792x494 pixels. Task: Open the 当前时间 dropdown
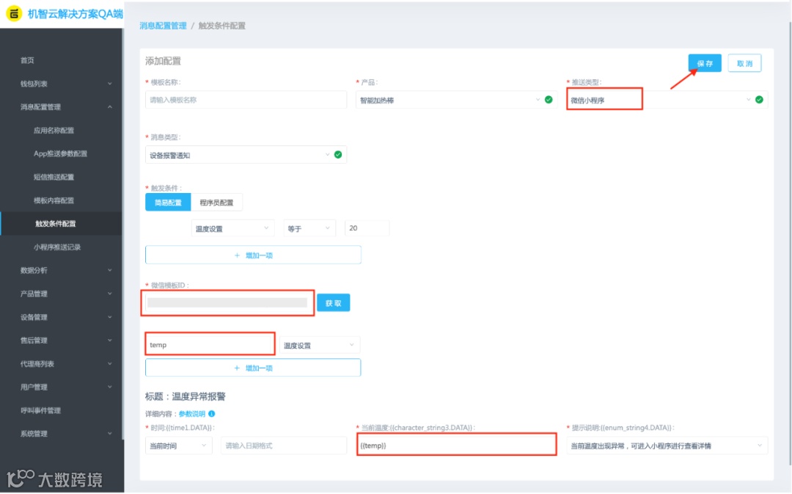tap(178, 446)
